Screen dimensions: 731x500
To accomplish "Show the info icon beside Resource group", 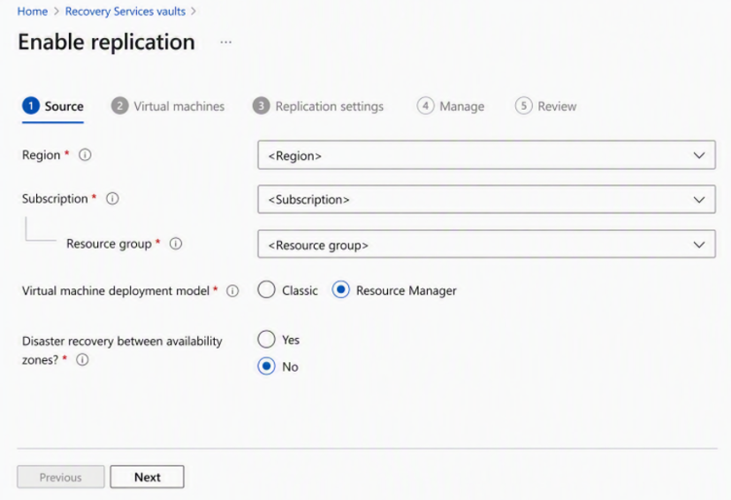I will tap(176, 244).
